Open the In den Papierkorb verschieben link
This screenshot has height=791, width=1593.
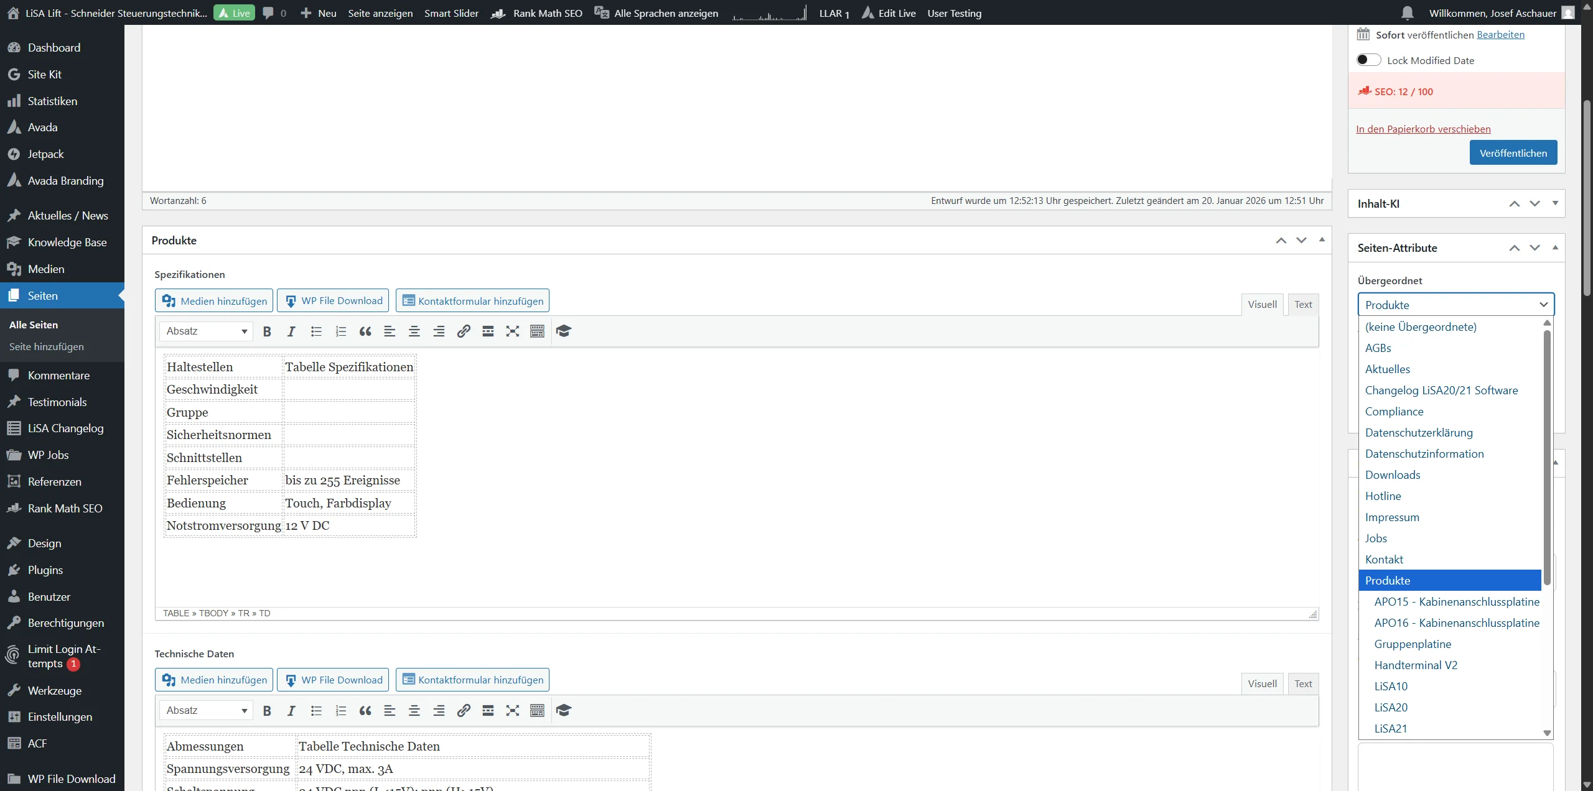click(1423, 129)
